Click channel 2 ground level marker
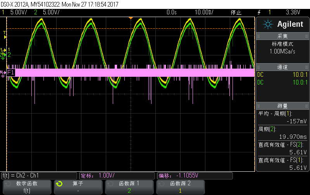Image resolution: width=310 pixels, height=195 pixels. (x=3, y=56)
